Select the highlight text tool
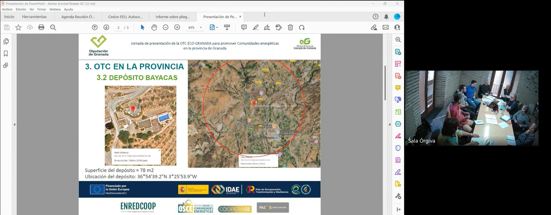The height and width of the screenshot is (215, 551). point(256,27)
